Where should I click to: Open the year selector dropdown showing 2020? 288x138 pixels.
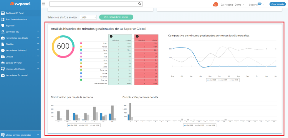click(x=88, y=17)
